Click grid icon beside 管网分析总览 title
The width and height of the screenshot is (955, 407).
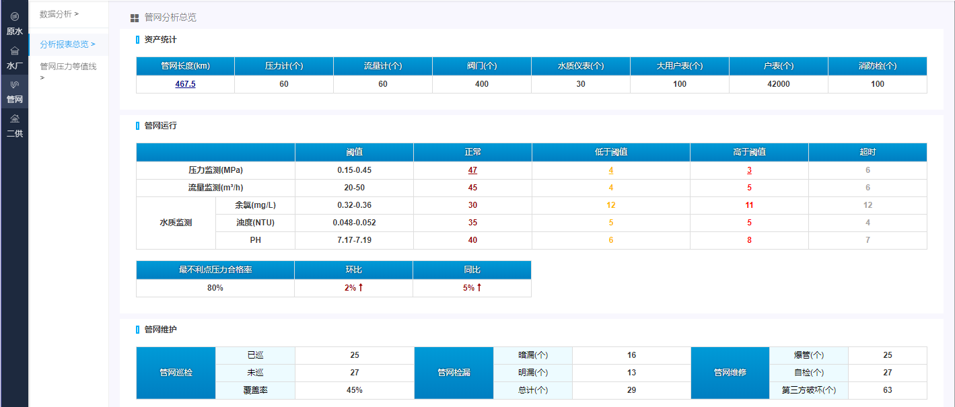135,18
